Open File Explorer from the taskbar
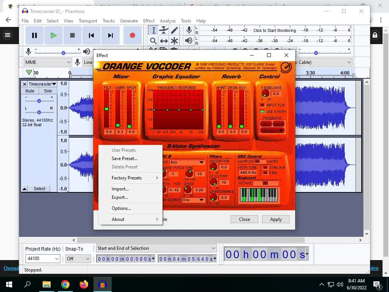The width and height of the screenshot is (389, 292). click(x=46, y=284)
